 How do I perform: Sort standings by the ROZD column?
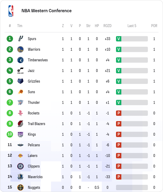click(x=108, y=26)
